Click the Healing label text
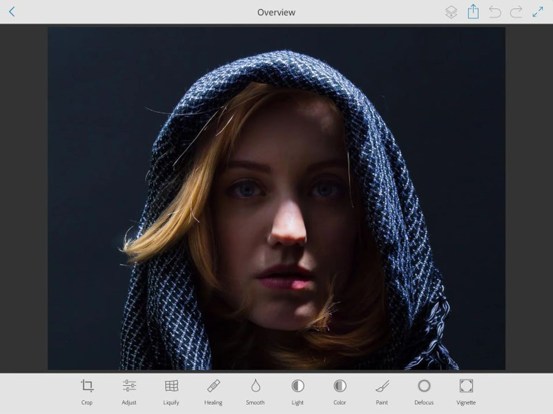 [213, 402]
